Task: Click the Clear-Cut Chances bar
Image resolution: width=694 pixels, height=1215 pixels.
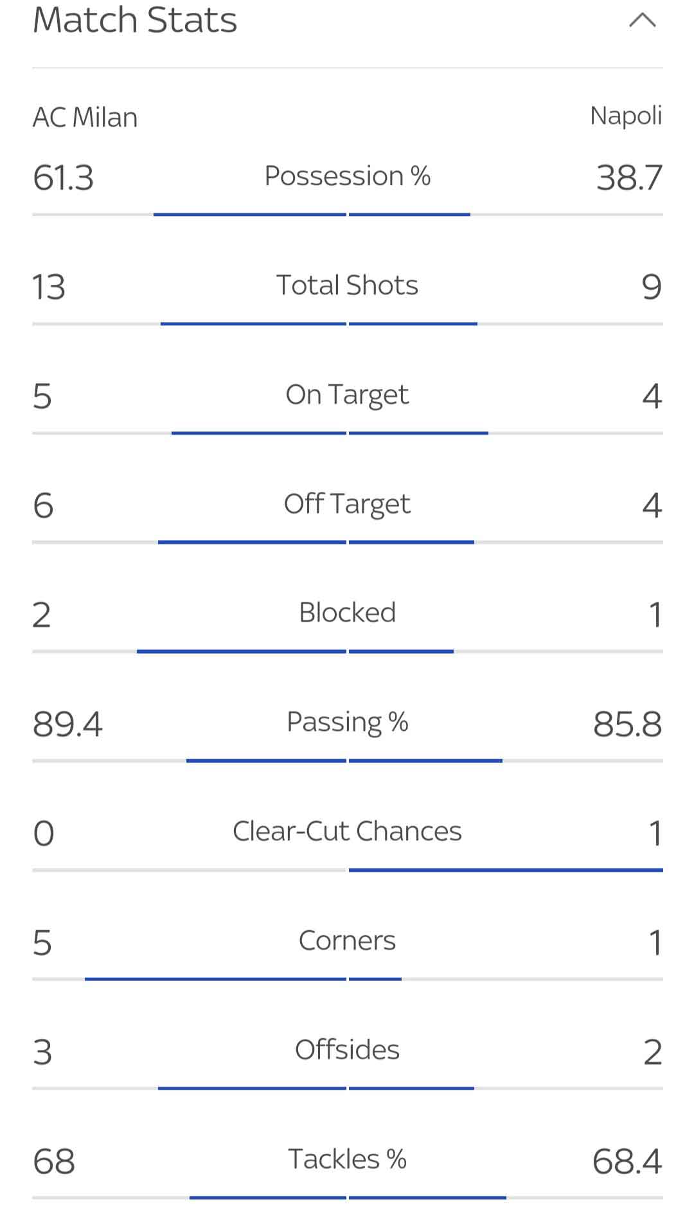Action: pyautogui.click(x=347, y=870)
